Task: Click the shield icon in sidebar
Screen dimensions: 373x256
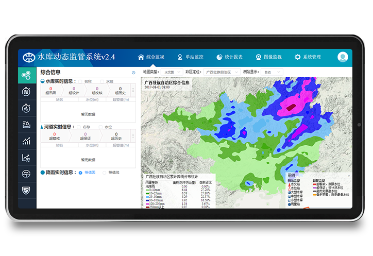Action: tap(27, 191)
